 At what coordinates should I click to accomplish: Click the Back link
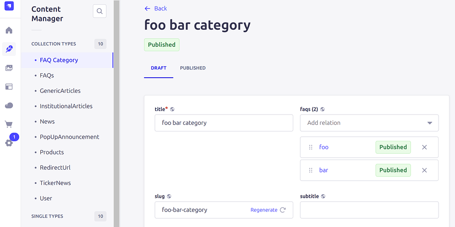[156, 8]
